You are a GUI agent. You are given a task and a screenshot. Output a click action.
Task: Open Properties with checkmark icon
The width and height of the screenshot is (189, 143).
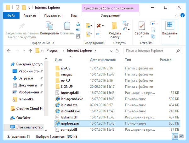142,26
